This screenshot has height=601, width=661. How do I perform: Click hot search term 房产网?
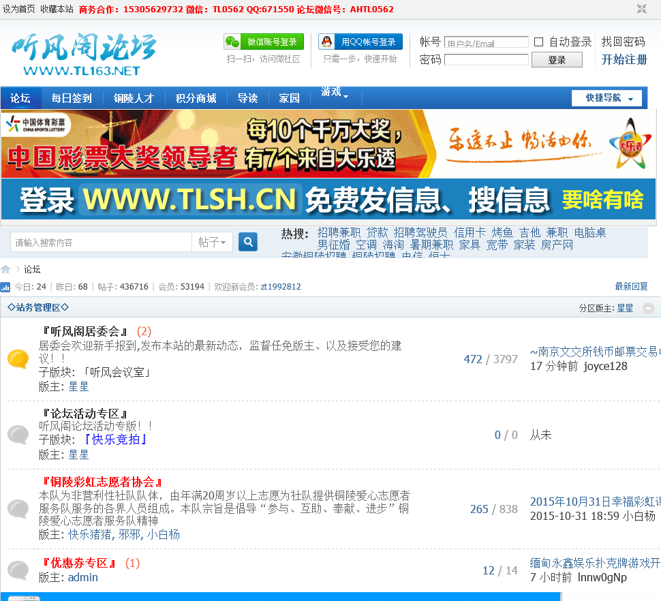557,245
